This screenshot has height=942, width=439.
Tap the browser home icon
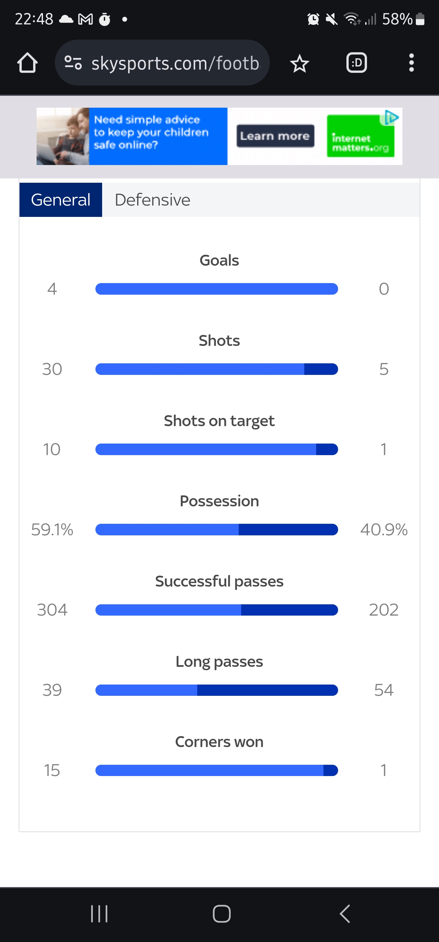pos(27,63)
